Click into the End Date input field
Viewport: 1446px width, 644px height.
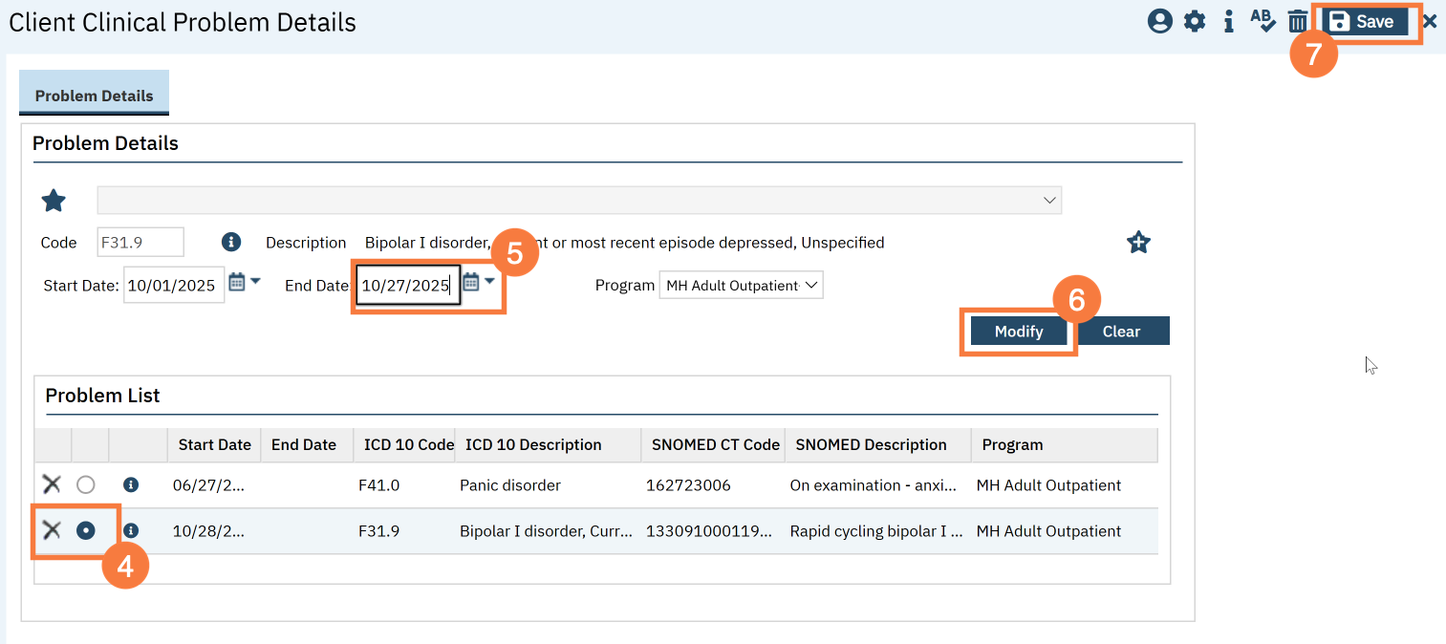(406, 285)
